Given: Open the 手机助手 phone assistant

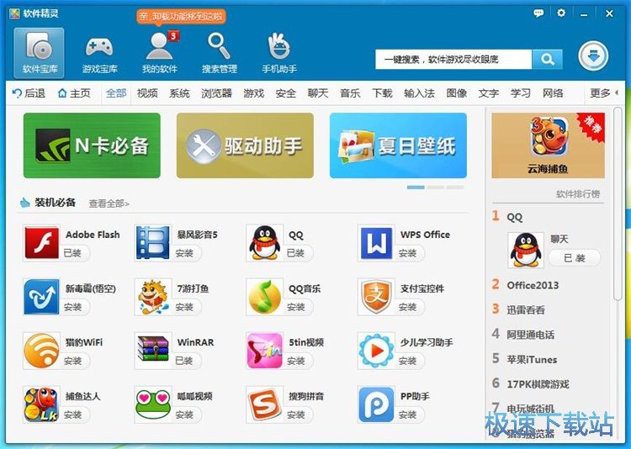Looking at the screenshot, I should pyautogui.click(x=279, y=54).
